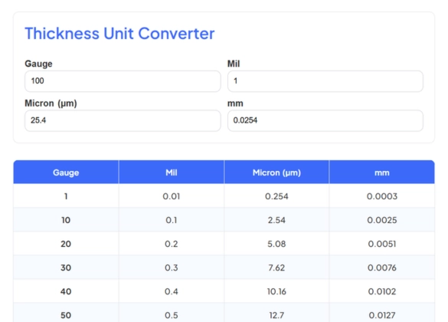448x322 pixels.
Task: Click the mm cell showing 0.0076
Action: pyautogui.click(x=382, y=268)
